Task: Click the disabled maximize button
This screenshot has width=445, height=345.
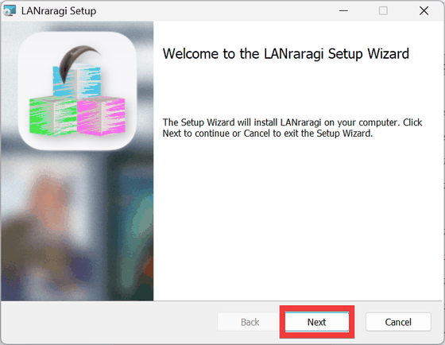Action: (383, 11)
